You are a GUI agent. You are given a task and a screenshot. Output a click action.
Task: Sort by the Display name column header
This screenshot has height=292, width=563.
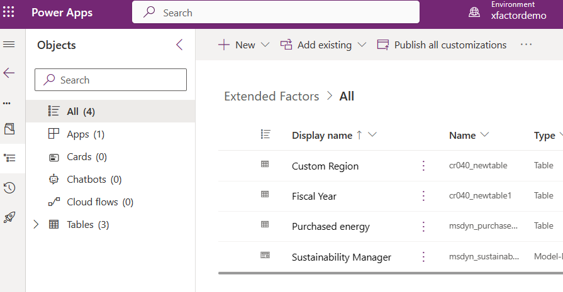tap(322, 136)
